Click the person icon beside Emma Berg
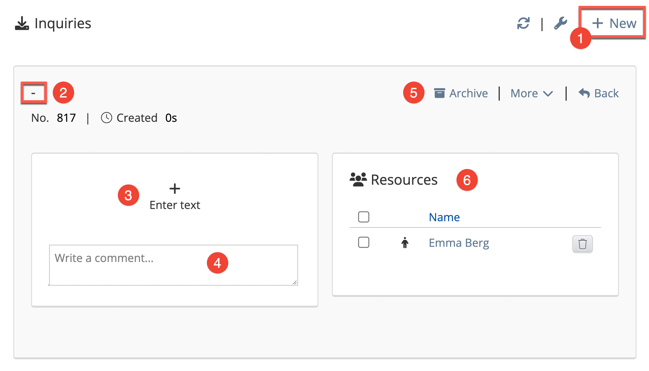649x371 pixels. point(405,243)
